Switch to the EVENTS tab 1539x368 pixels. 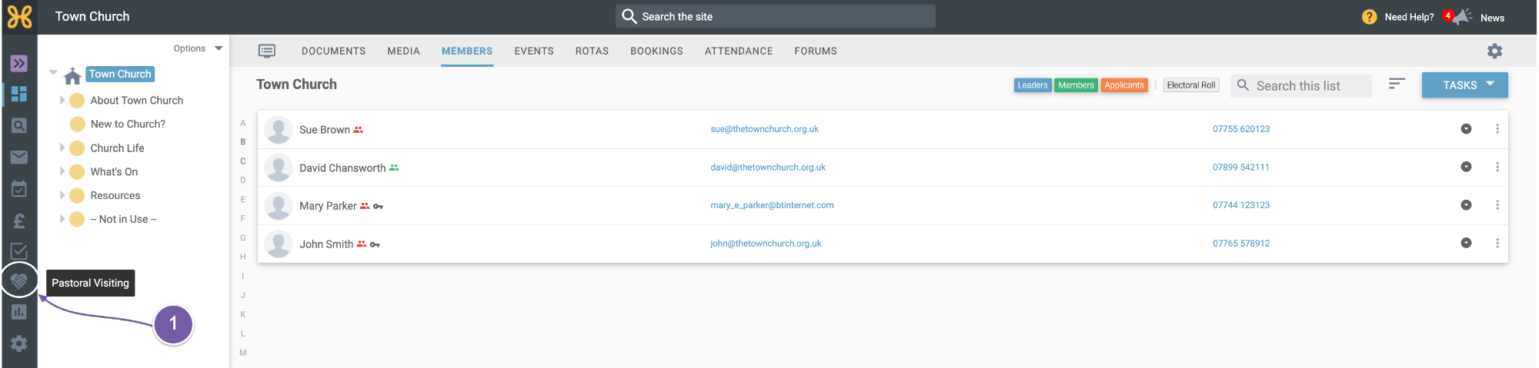pos(534,51)
